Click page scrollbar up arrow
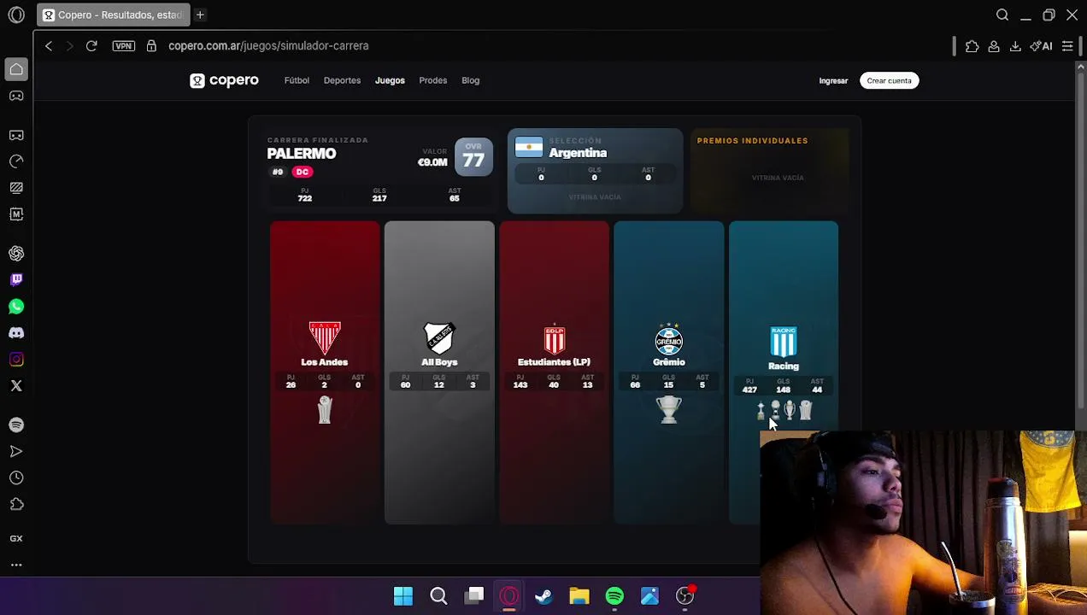This screenshot has width=1087, height=615. tap(1081, 67)
